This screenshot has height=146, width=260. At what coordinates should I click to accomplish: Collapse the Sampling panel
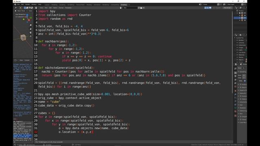(x=243, y=72)
